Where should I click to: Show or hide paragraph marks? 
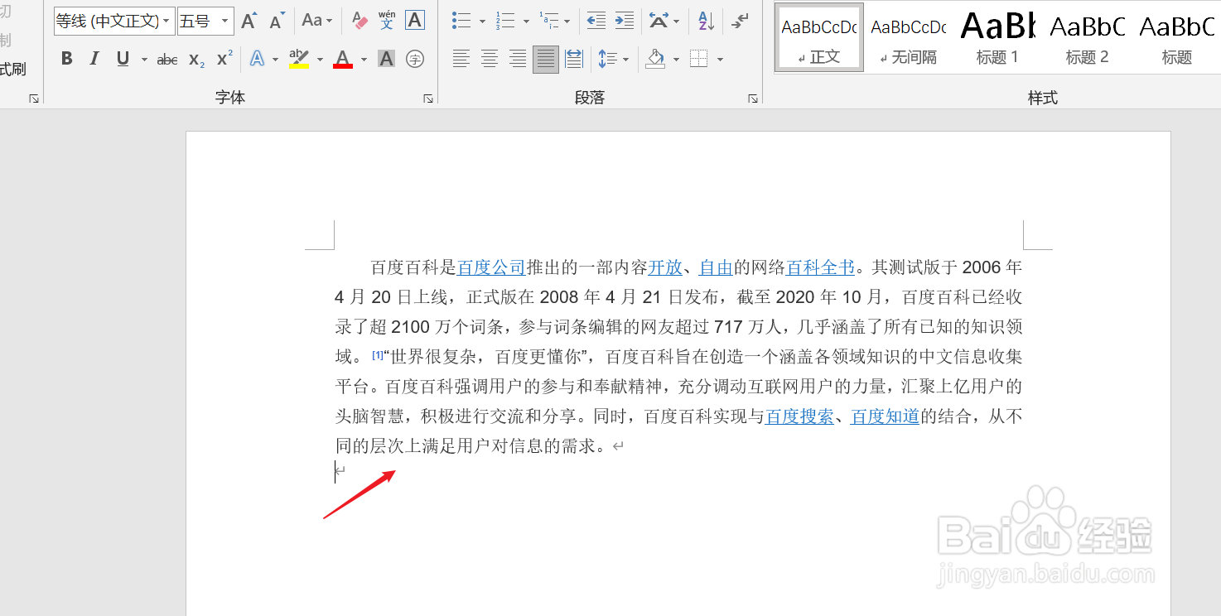click(741, 21)
